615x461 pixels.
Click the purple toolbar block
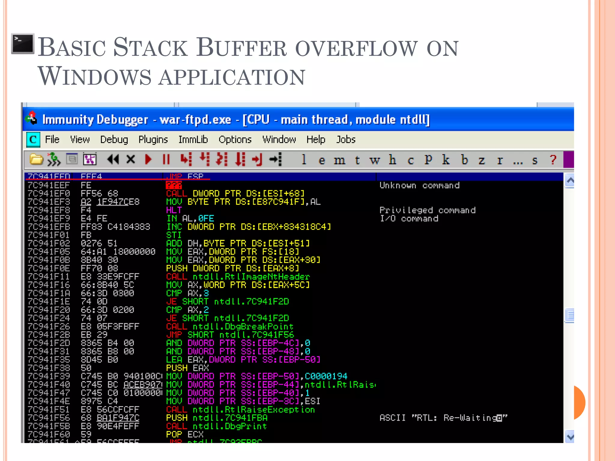coord(568,159)
